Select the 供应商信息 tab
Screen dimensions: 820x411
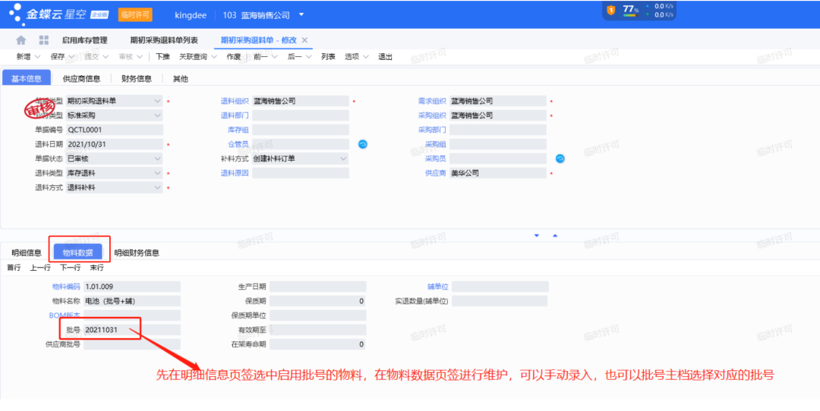pyautogui.click(x=81, y=79)
